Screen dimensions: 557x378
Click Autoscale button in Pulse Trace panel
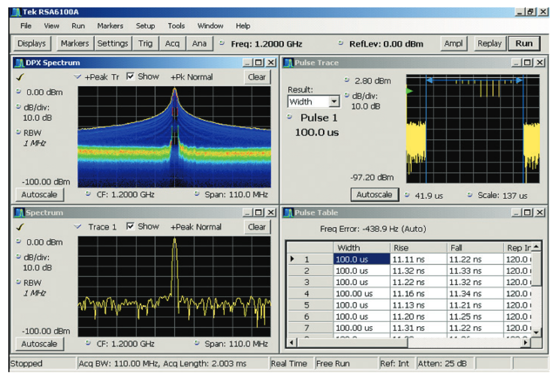pyautogui.click(x=374, y=195)
